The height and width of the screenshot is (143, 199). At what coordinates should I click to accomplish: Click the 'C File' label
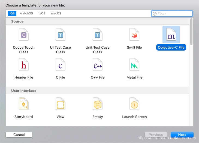click(61, 77)
